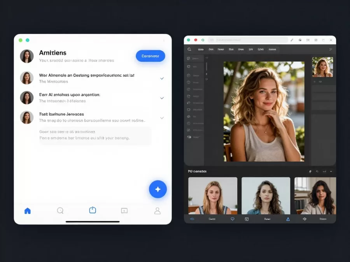Select the pencil icon in editor title bar
The height and width of the screenshot is (262, 350).
(x=292, y=40)
